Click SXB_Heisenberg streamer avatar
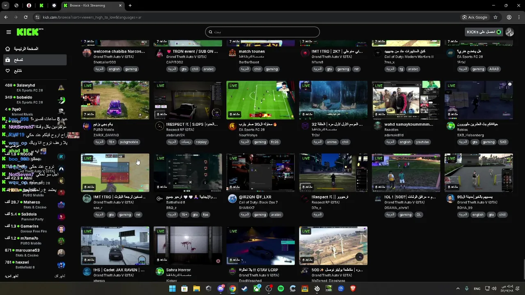The height and width of the screenshot is (295, 525). coord(450,126)
